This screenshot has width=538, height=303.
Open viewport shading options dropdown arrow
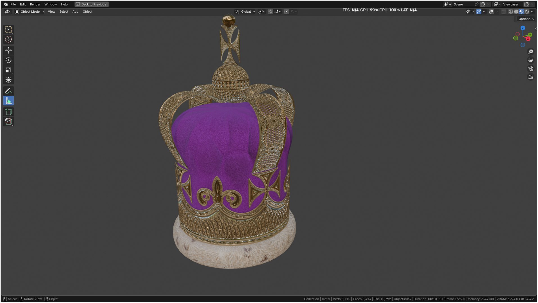pyautogui.click(x=532, y=12)
